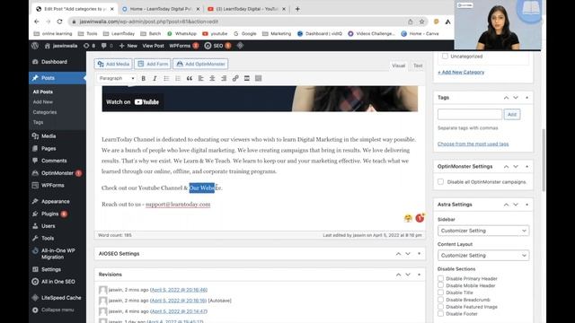The image size is (575, 323).
Task: Close the LearnToday YouTube tab
Action: click(284, 9)
